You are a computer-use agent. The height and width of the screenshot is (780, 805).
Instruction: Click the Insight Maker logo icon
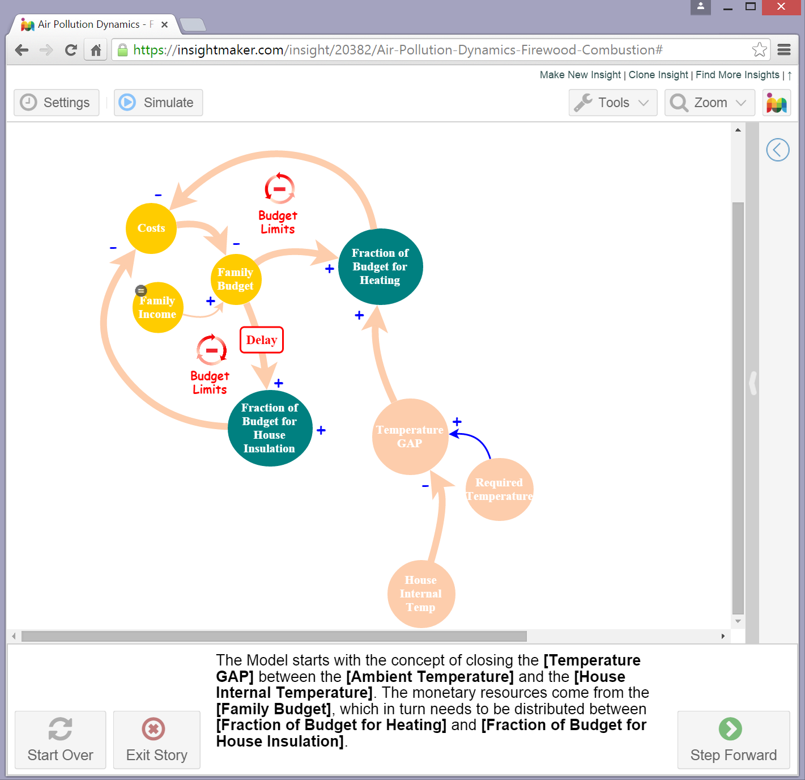click(x=776, y=103)
